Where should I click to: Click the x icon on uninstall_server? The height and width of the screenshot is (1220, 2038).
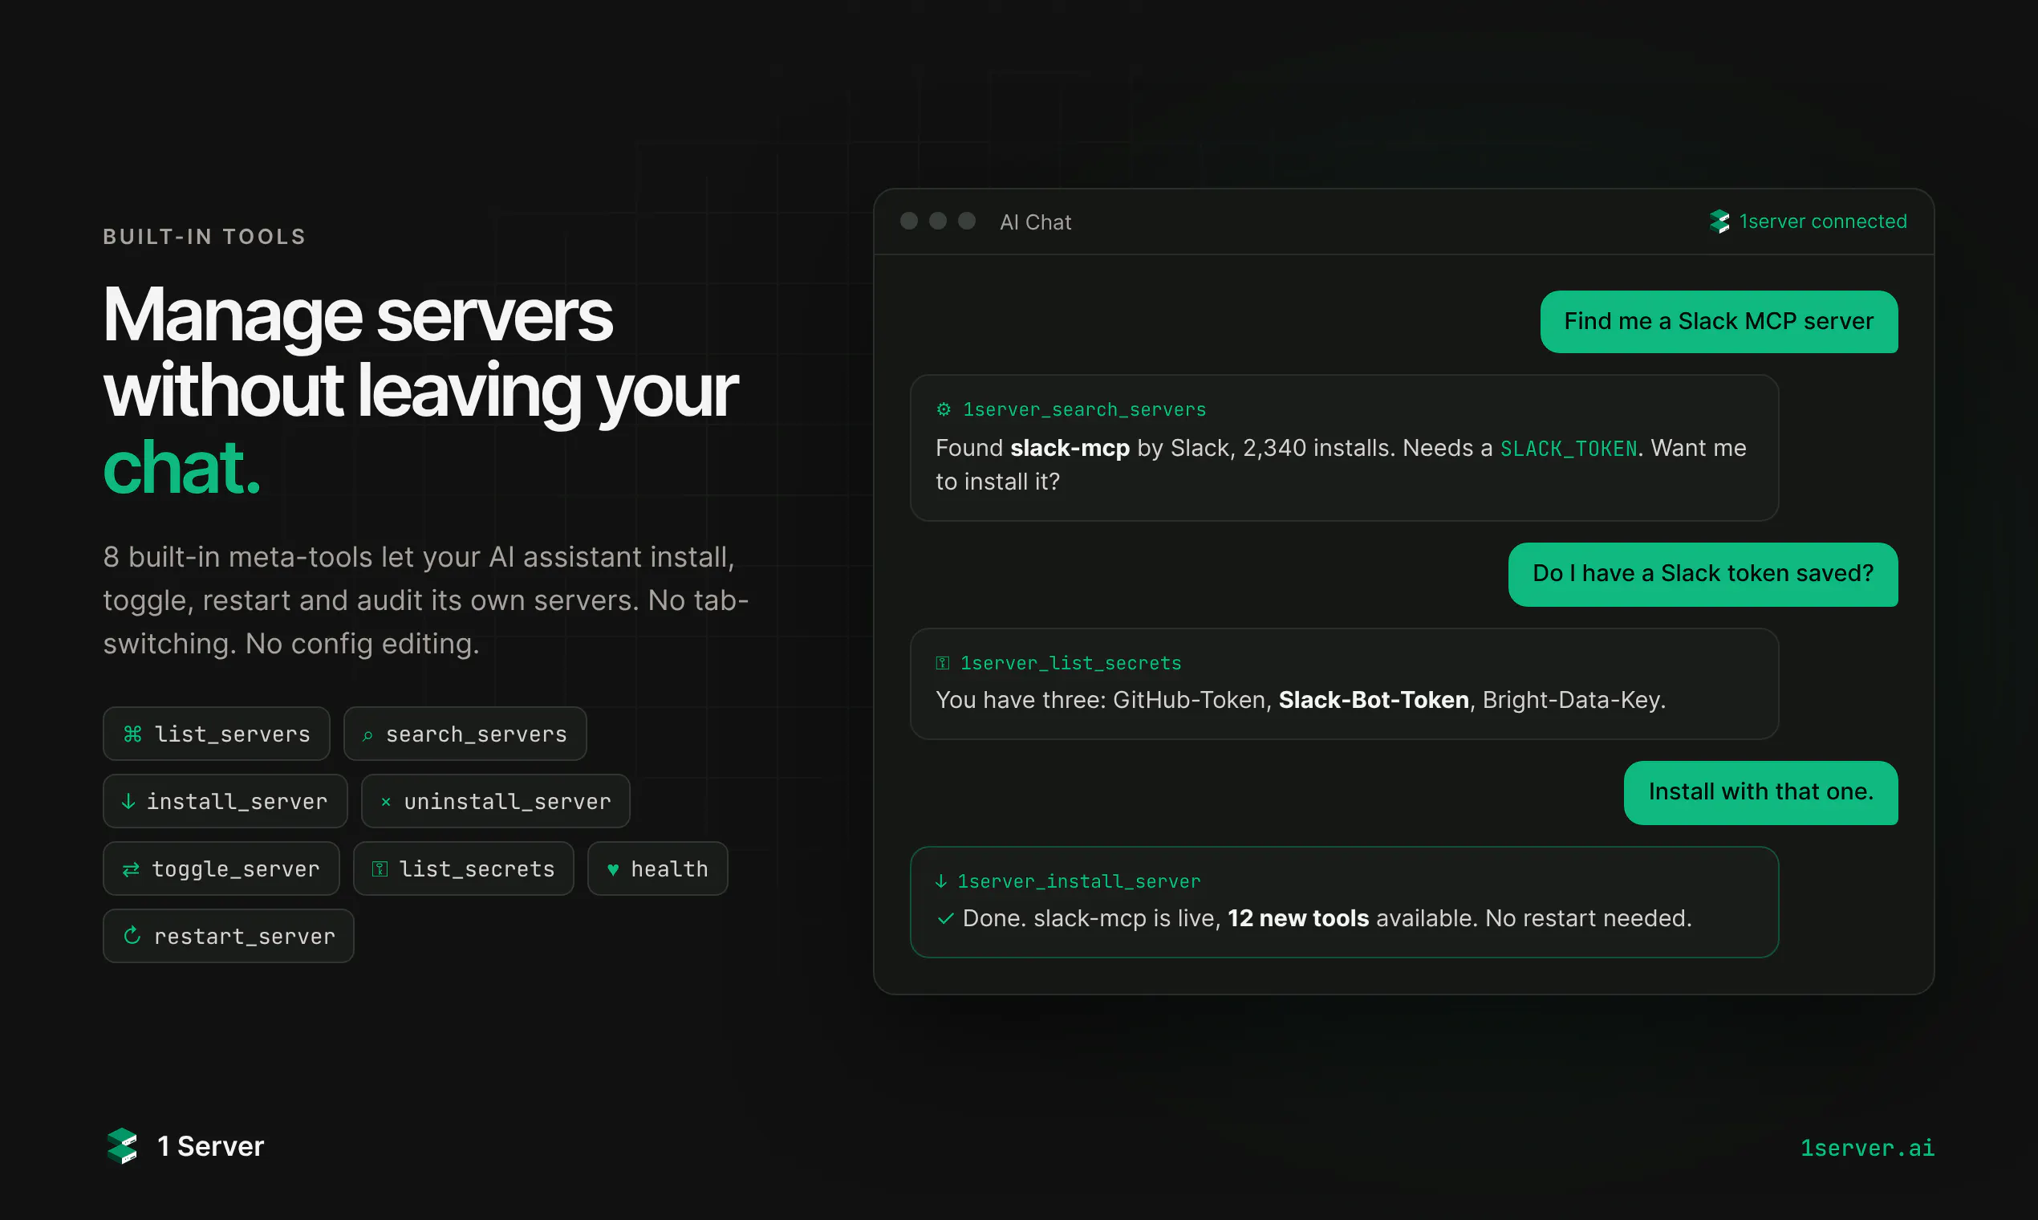pyautogui.click(x=385, y=802)
